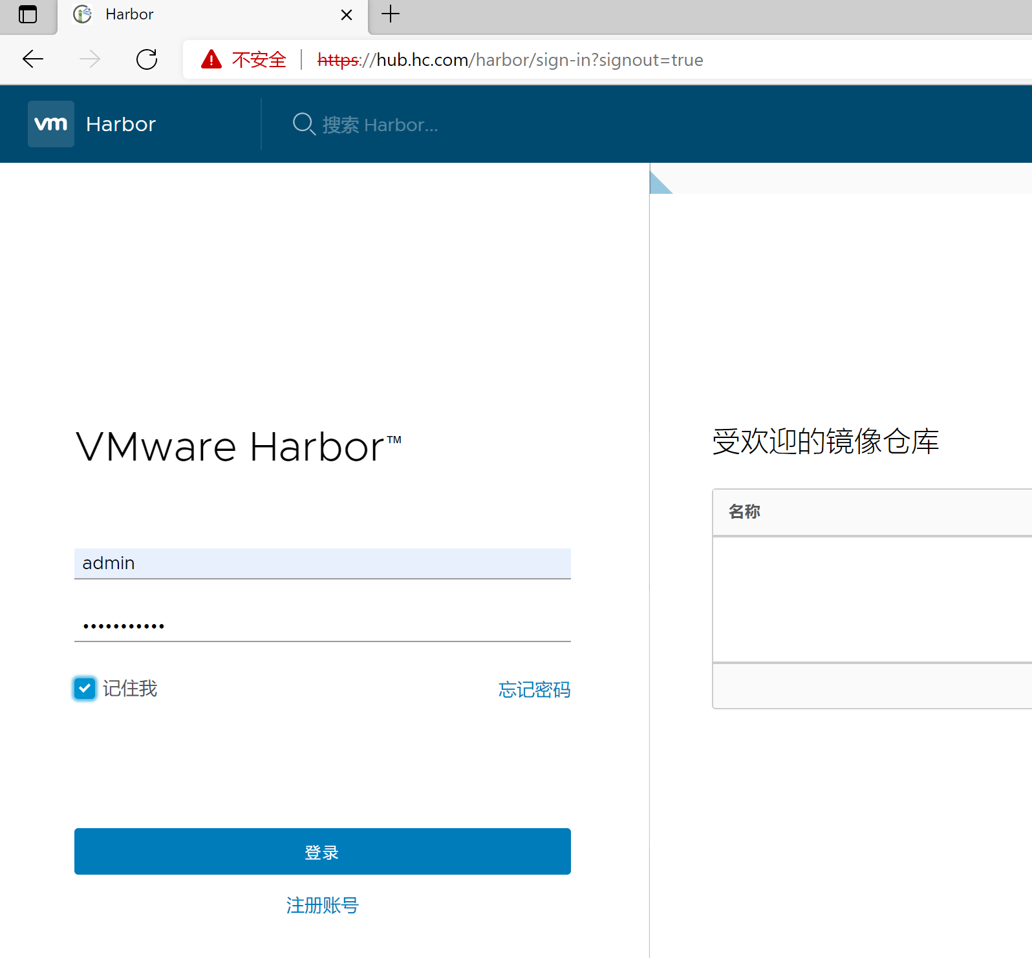Open the tab actions menu icon

[28, 14]
